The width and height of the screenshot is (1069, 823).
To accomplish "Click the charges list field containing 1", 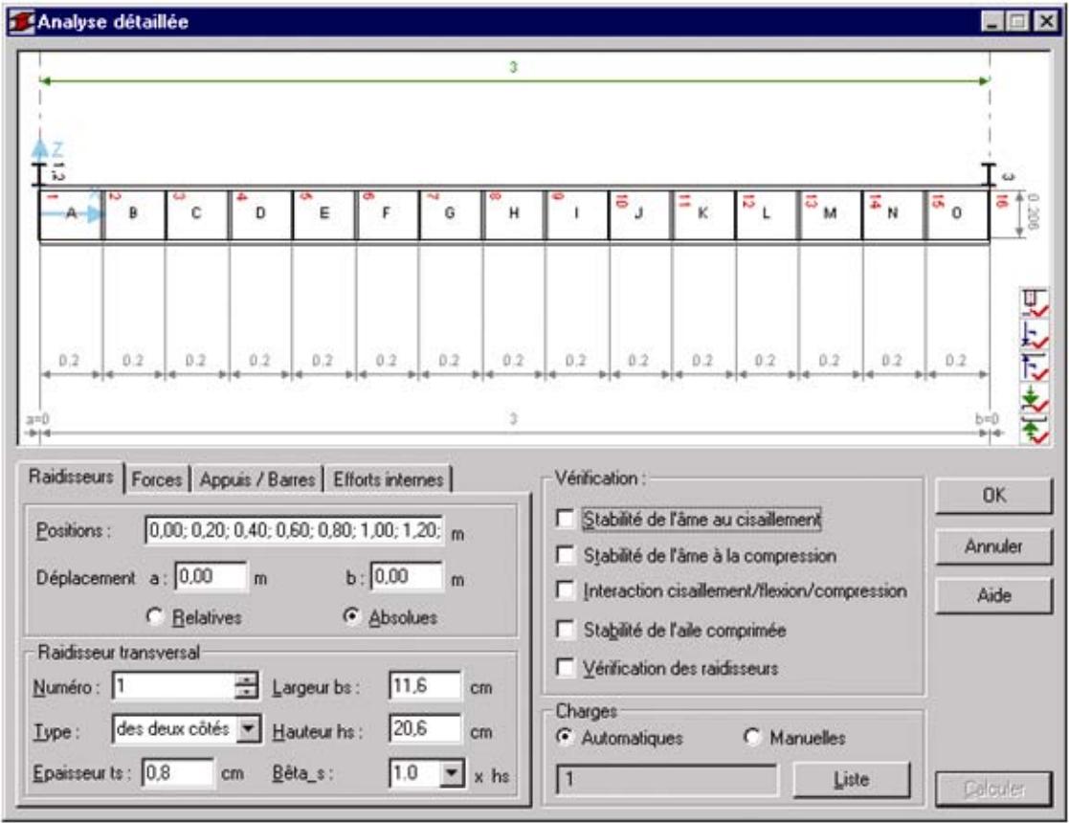I will click(667, 779).
